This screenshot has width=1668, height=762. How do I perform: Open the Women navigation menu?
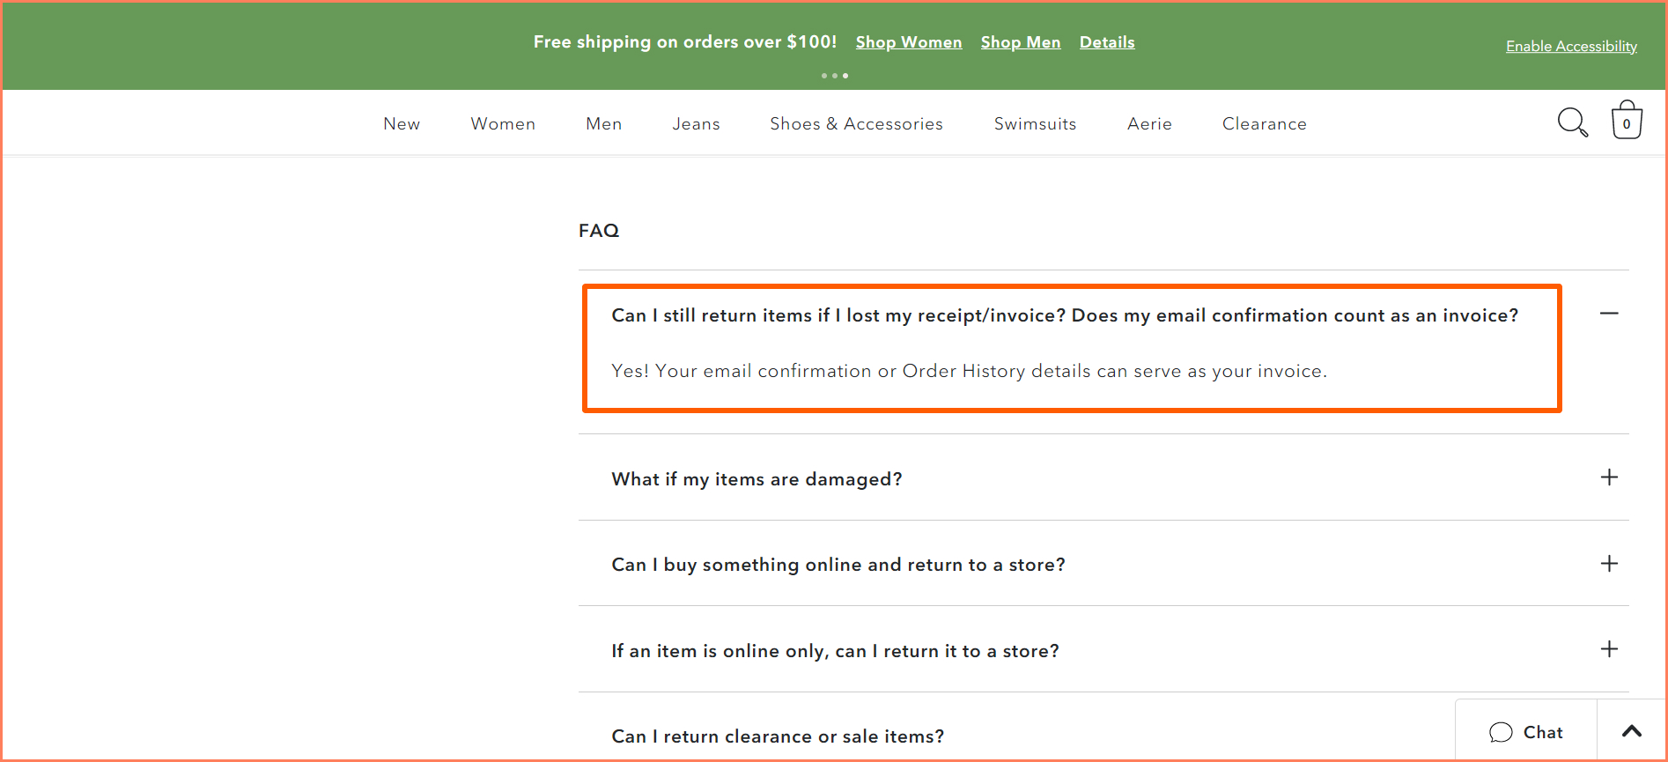click(x=502, y=123)
